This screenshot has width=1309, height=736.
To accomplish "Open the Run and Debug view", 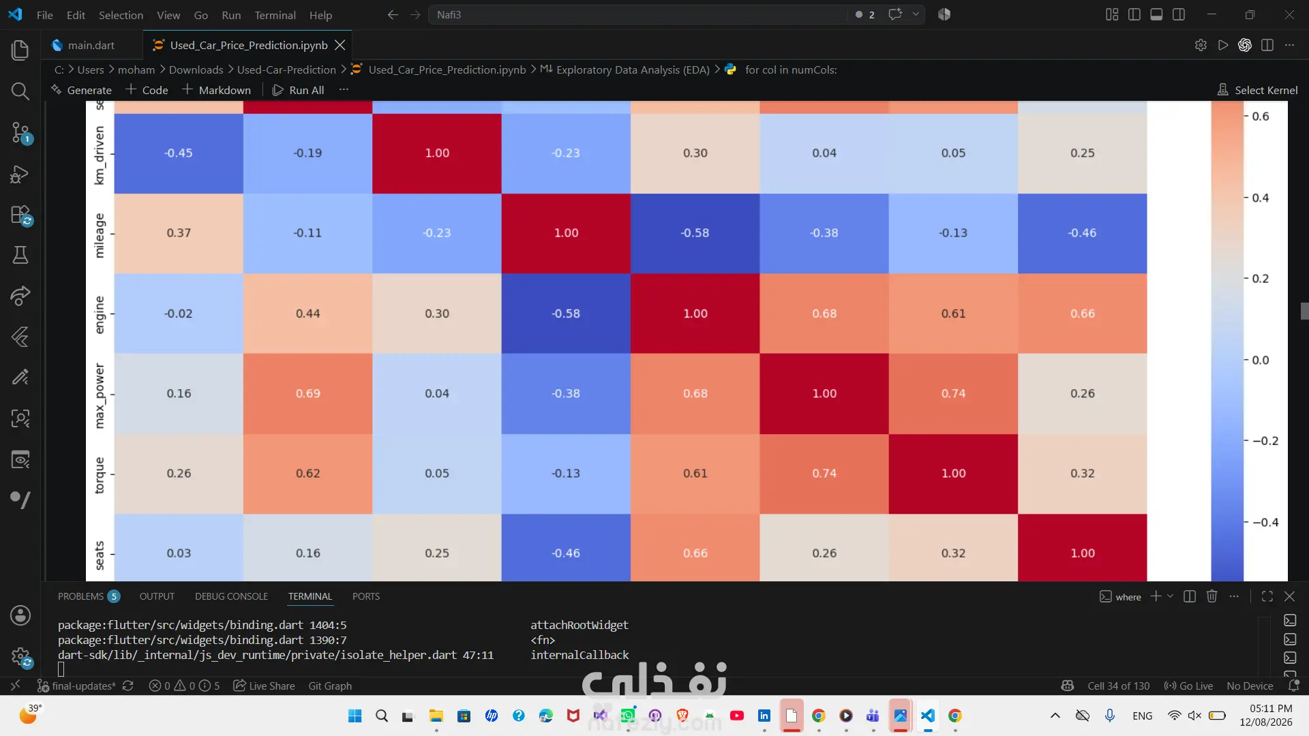I will [x=20, y=174].
